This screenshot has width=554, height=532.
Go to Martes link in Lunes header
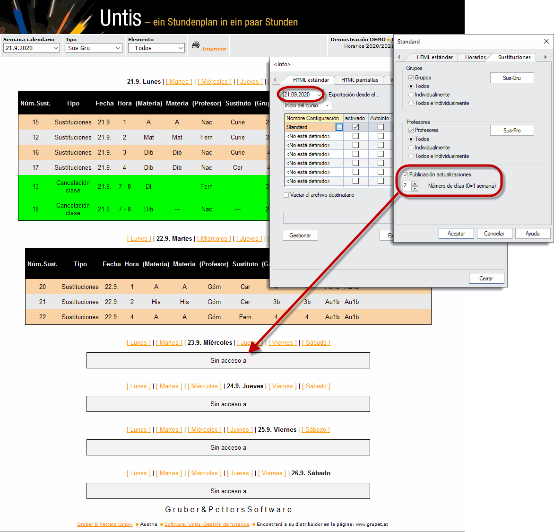pyautogui.click(x=179, y=82)
